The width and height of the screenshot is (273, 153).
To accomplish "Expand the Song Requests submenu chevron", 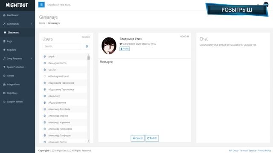I will (32, 59).
